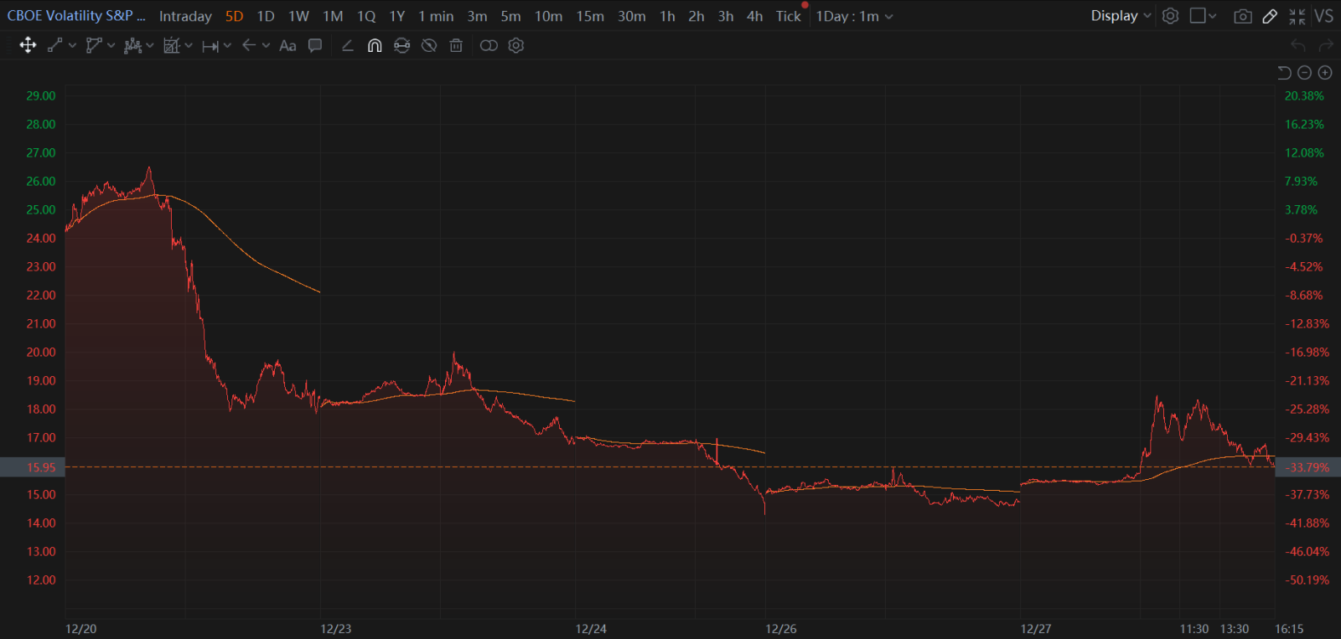Choose the 3m interval
Viewport: 1341px width, 639px height.
[477, 16]
